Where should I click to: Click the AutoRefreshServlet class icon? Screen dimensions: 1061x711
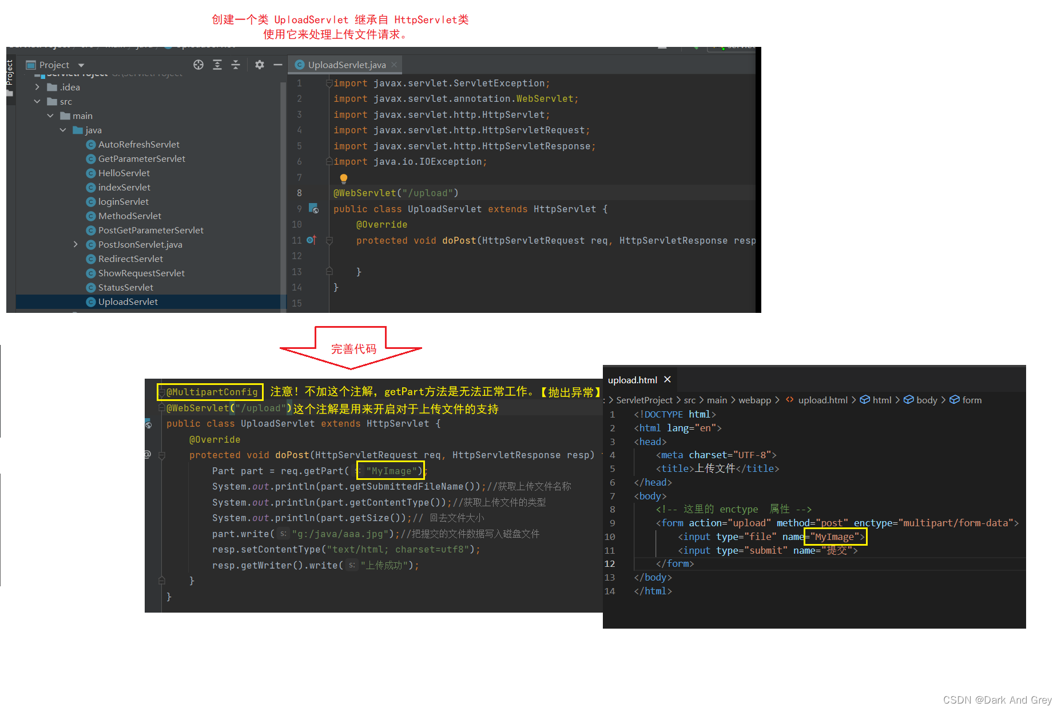point(90,145)
